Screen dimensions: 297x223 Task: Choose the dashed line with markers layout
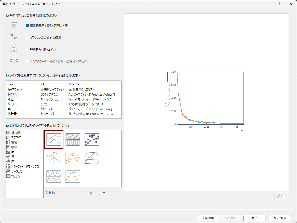(x=73, y=158)
